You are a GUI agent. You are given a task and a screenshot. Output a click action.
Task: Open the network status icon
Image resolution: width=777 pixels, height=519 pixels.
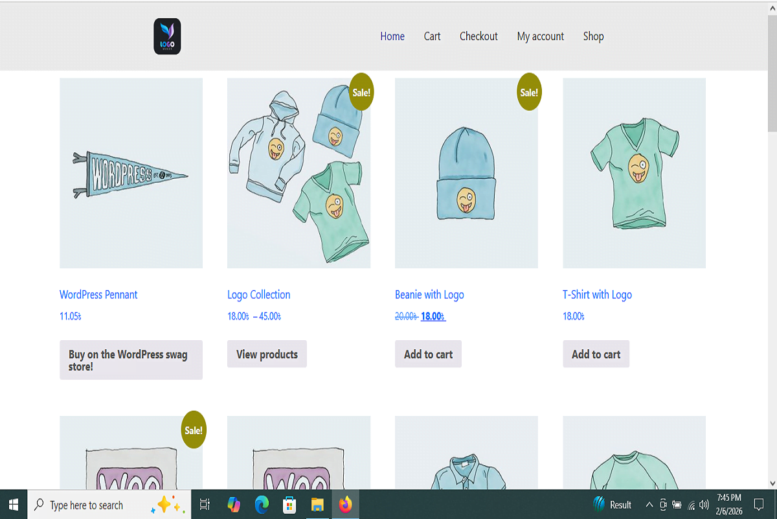coord(690,504)
